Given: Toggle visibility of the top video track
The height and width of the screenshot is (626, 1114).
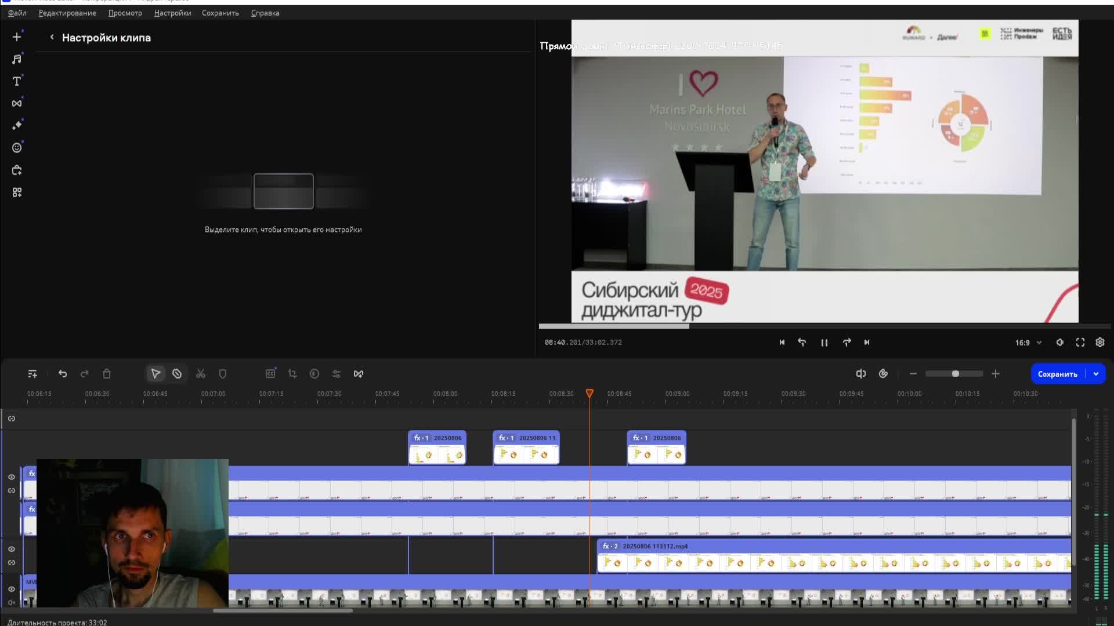Looking at the screenshot, I should (12, 477).
